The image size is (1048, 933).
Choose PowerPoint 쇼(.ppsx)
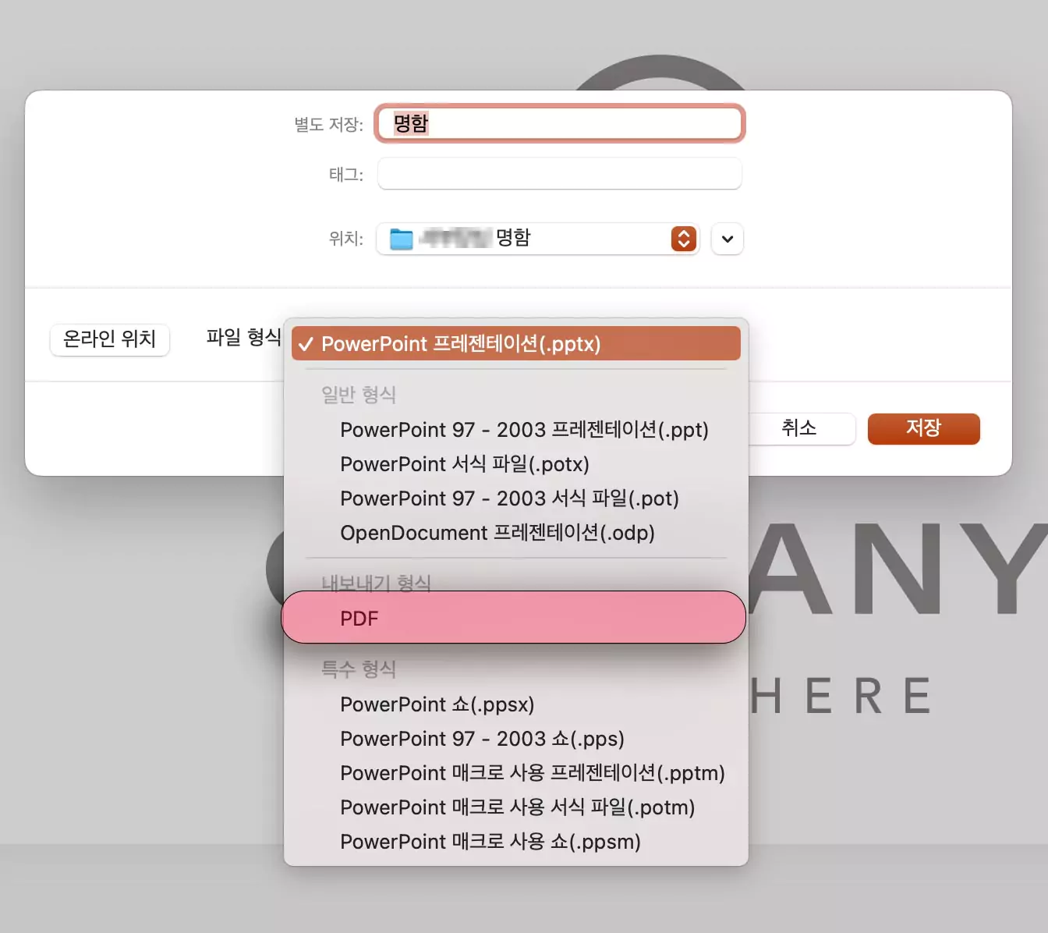515,704
